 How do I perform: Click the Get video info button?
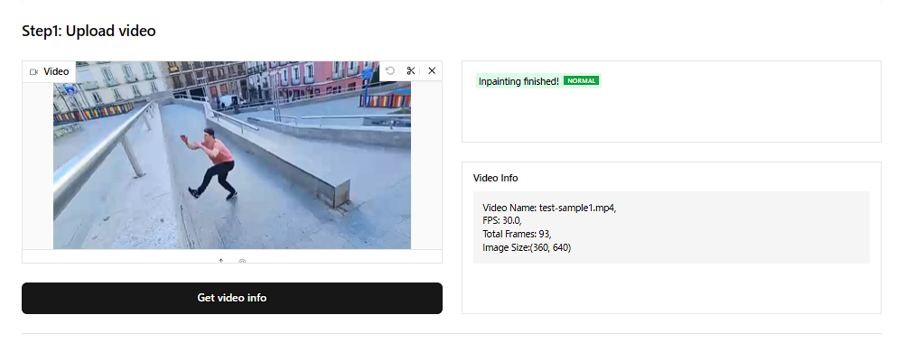[231, 298]
